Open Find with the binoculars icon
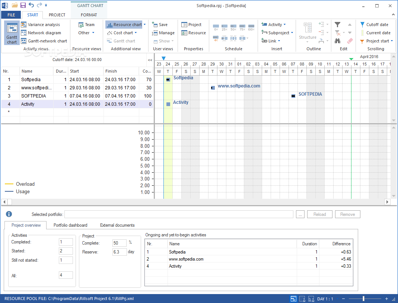 point(337,41)
